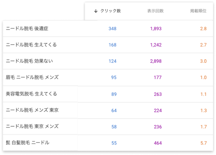Click average position value 1.0
Viewport: 216px width, 155px height.
point(203,77)
